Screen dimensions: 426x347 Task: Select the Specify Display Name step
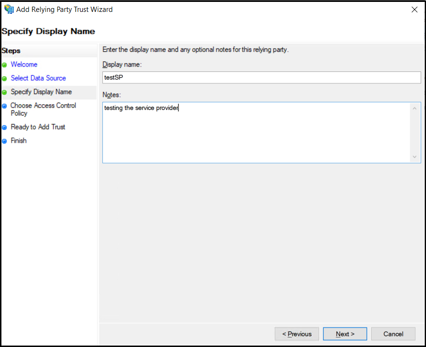(x=41, y=92)
